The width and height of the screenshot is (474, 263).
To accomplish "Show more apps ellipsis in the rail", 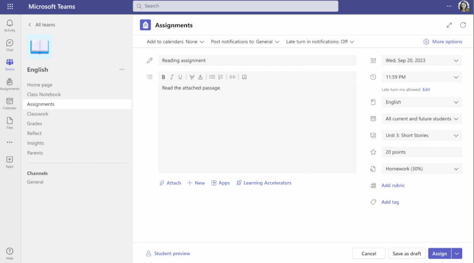I will (9, 142).
